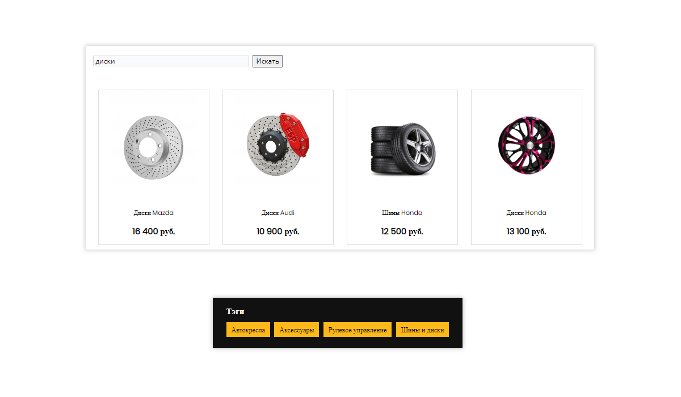Click the Тэги heading
Screen dimensions: 681x397
(235, 311)
